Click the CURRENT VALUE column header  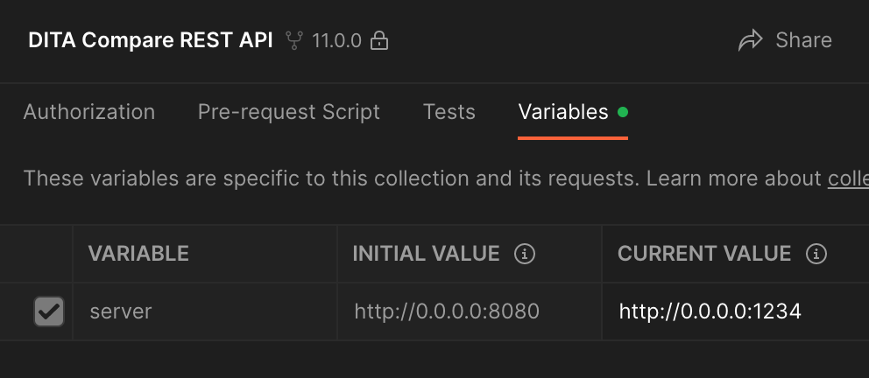(704, 255)
